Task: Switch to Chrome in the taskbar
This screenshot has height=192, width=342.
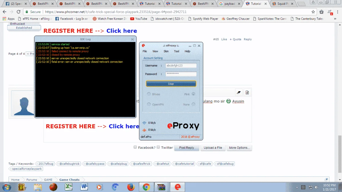Action: click(146, 187)
